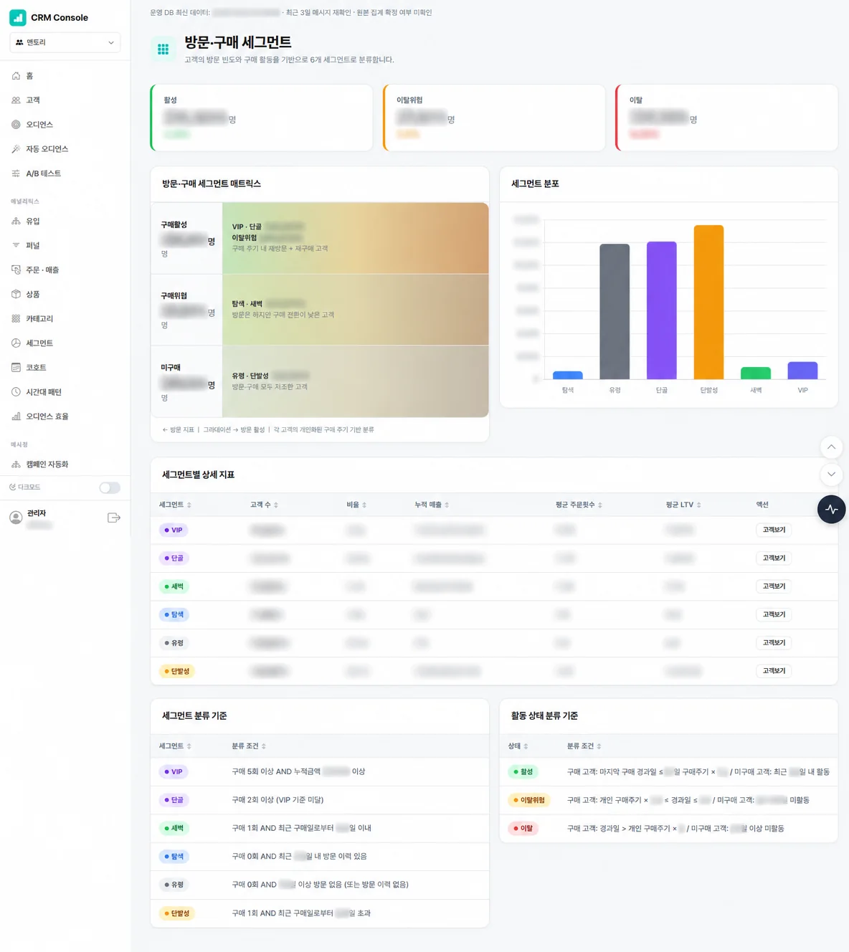Open the 멘토리 workspace dropdown
Image resolution: width=849 pixels, height=952 pixels.
[x=65, y=42]
